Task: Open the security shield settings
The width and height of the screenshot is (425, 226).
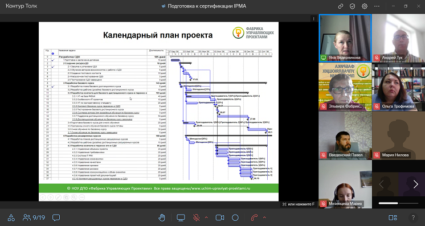Action: pos(352,6)
